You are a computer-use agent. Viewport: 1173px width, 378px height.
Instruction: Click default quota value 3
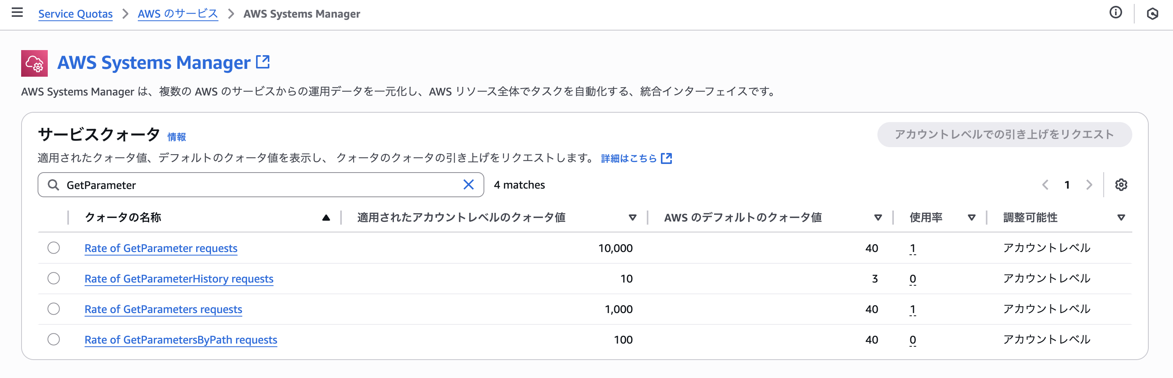click(875, 279)
